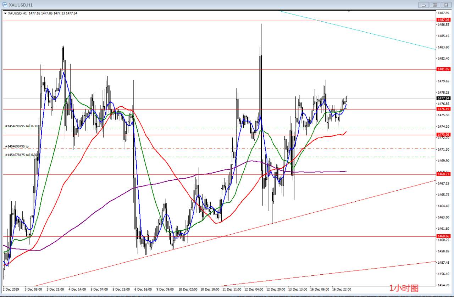
Task: Click the 9 Dec 09:00 time label
Action: 165,289
